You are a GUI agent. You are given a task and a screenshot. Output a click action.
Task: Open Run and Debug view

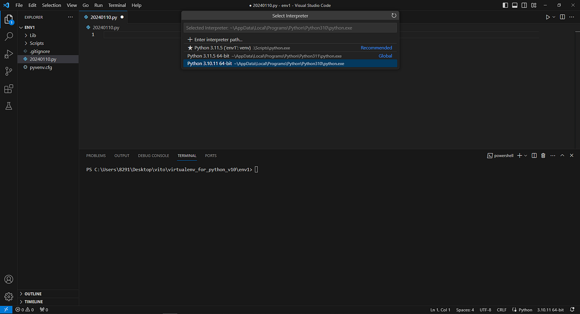click(x=9, y=54)
